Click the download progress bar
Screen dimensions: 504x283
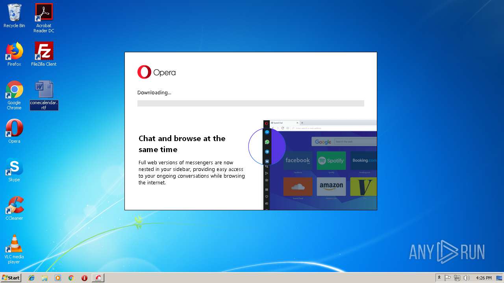click(x=250, y=103)
